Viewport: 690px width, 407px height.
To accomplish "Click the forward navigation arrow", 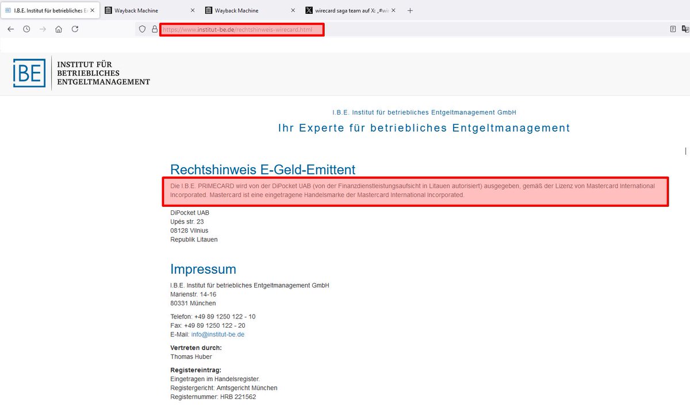I will [43, 29].
